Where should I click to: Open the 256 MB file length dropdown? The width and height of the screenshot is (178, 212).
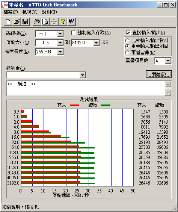[x=60, y=52]
